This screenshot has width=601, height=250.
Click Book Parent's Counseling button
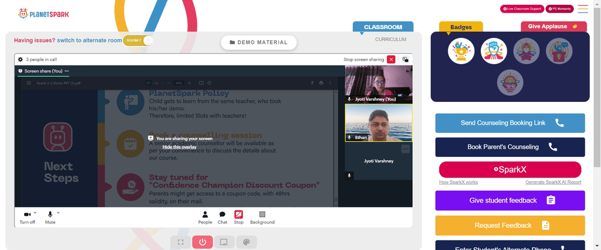tap(510, 147)
